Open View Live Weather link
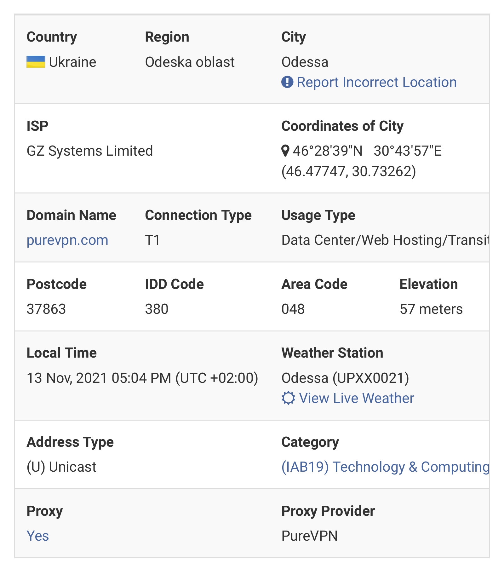The width and height of the screenshot is (504, 569). 357,398
